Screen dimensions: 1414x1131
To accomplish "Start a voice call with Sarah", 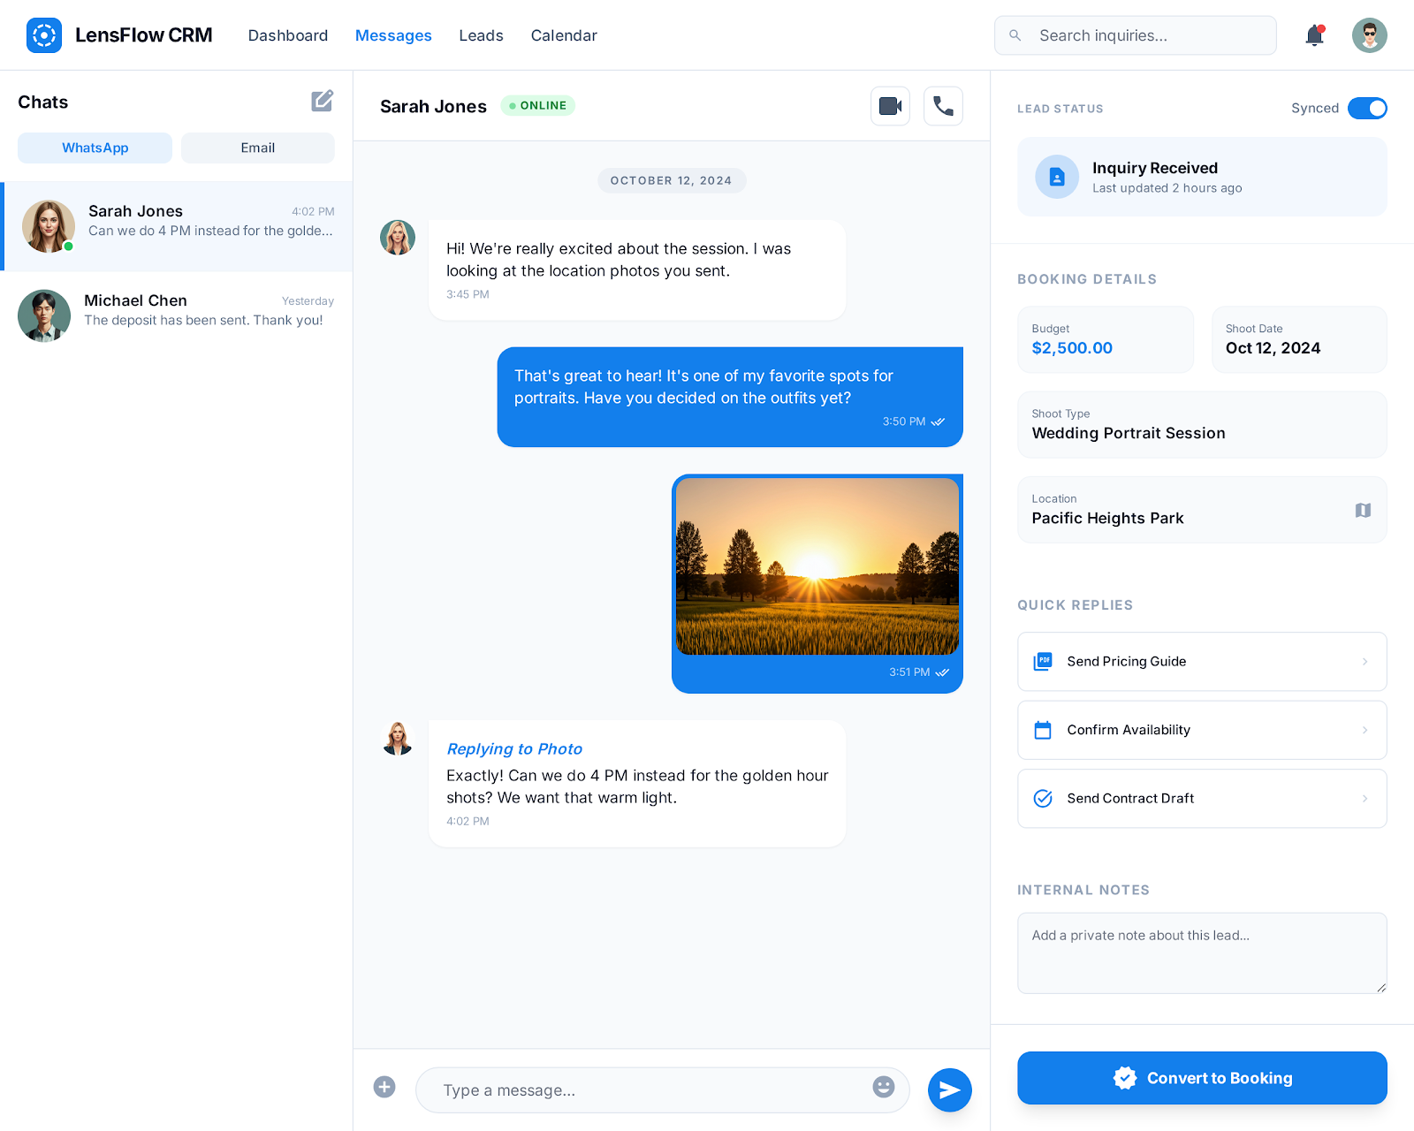I will (x=943, y=106).
